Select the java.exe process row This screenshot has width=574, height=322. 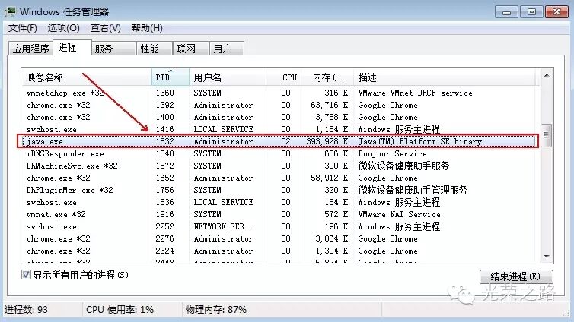(278, 141)
